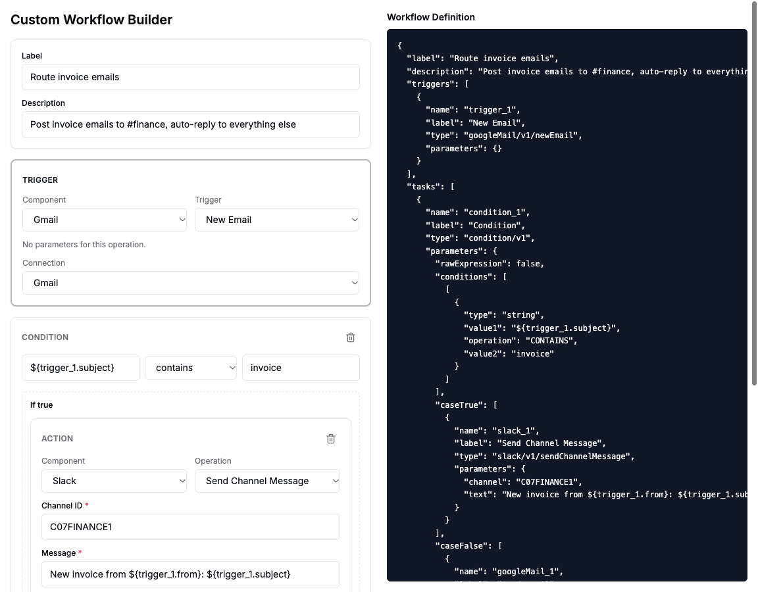Click the Connection field label

point(43,263)
